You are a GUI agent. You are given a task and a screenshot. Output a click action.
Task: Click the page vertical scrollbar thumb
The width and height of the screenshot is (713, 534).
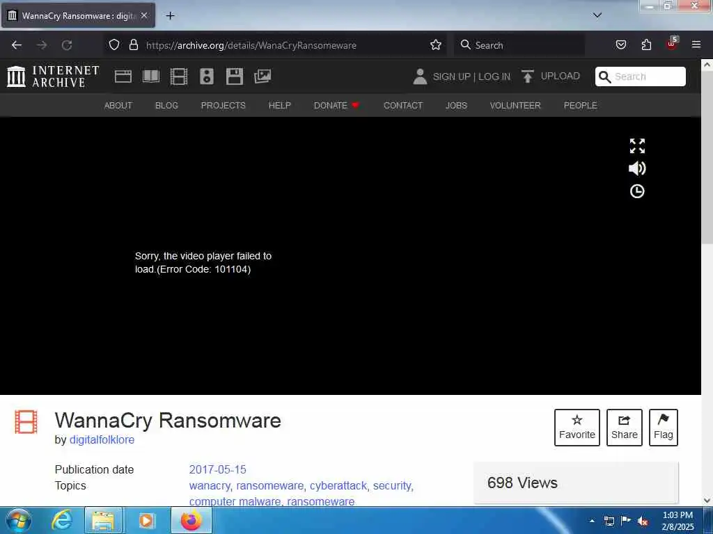coord(707,158)
